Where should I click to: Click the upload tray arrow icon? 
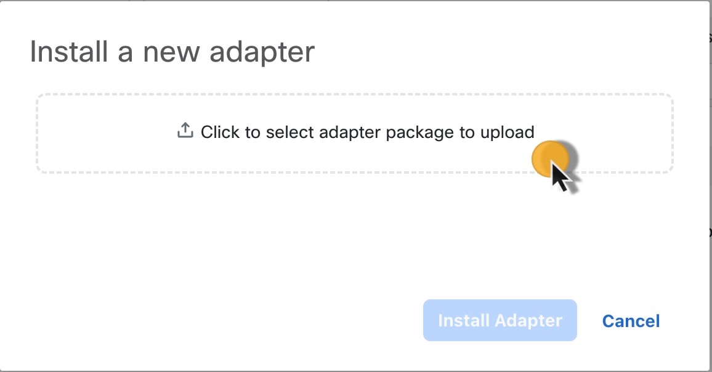[x=185, y=131]
